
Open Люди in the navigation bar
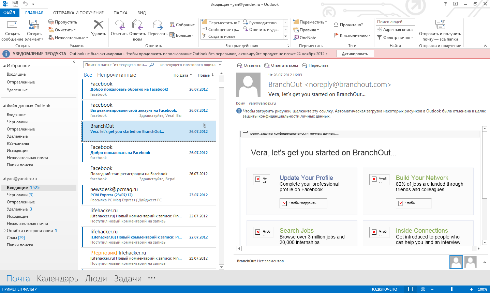tap(96, 279)
